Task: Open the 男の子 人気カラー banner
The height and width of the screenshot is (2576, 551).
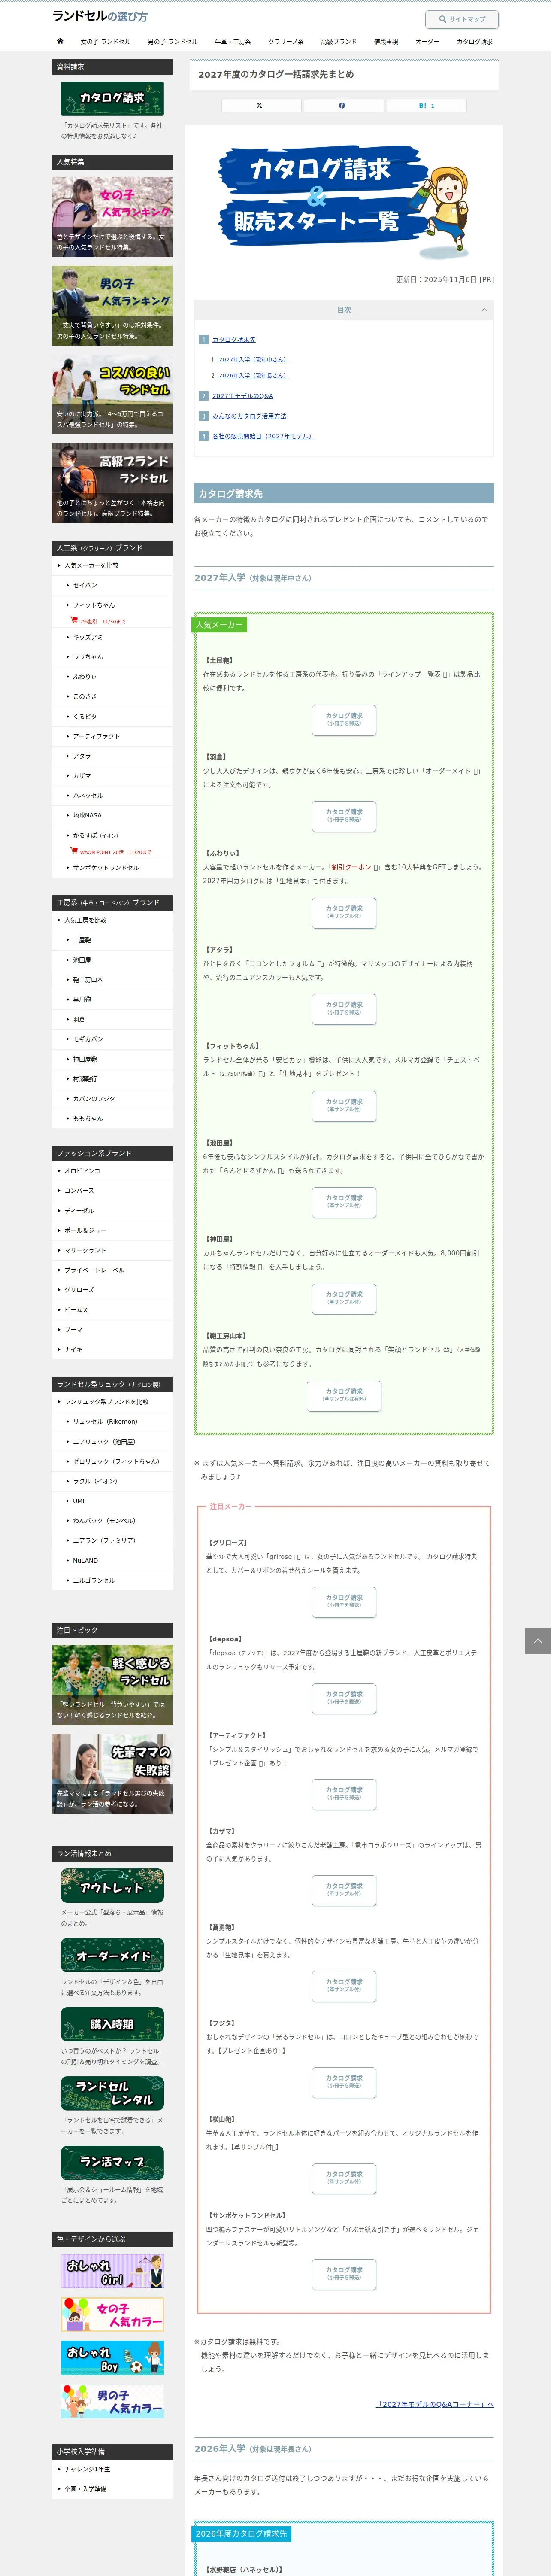Action: [112, 2401]
